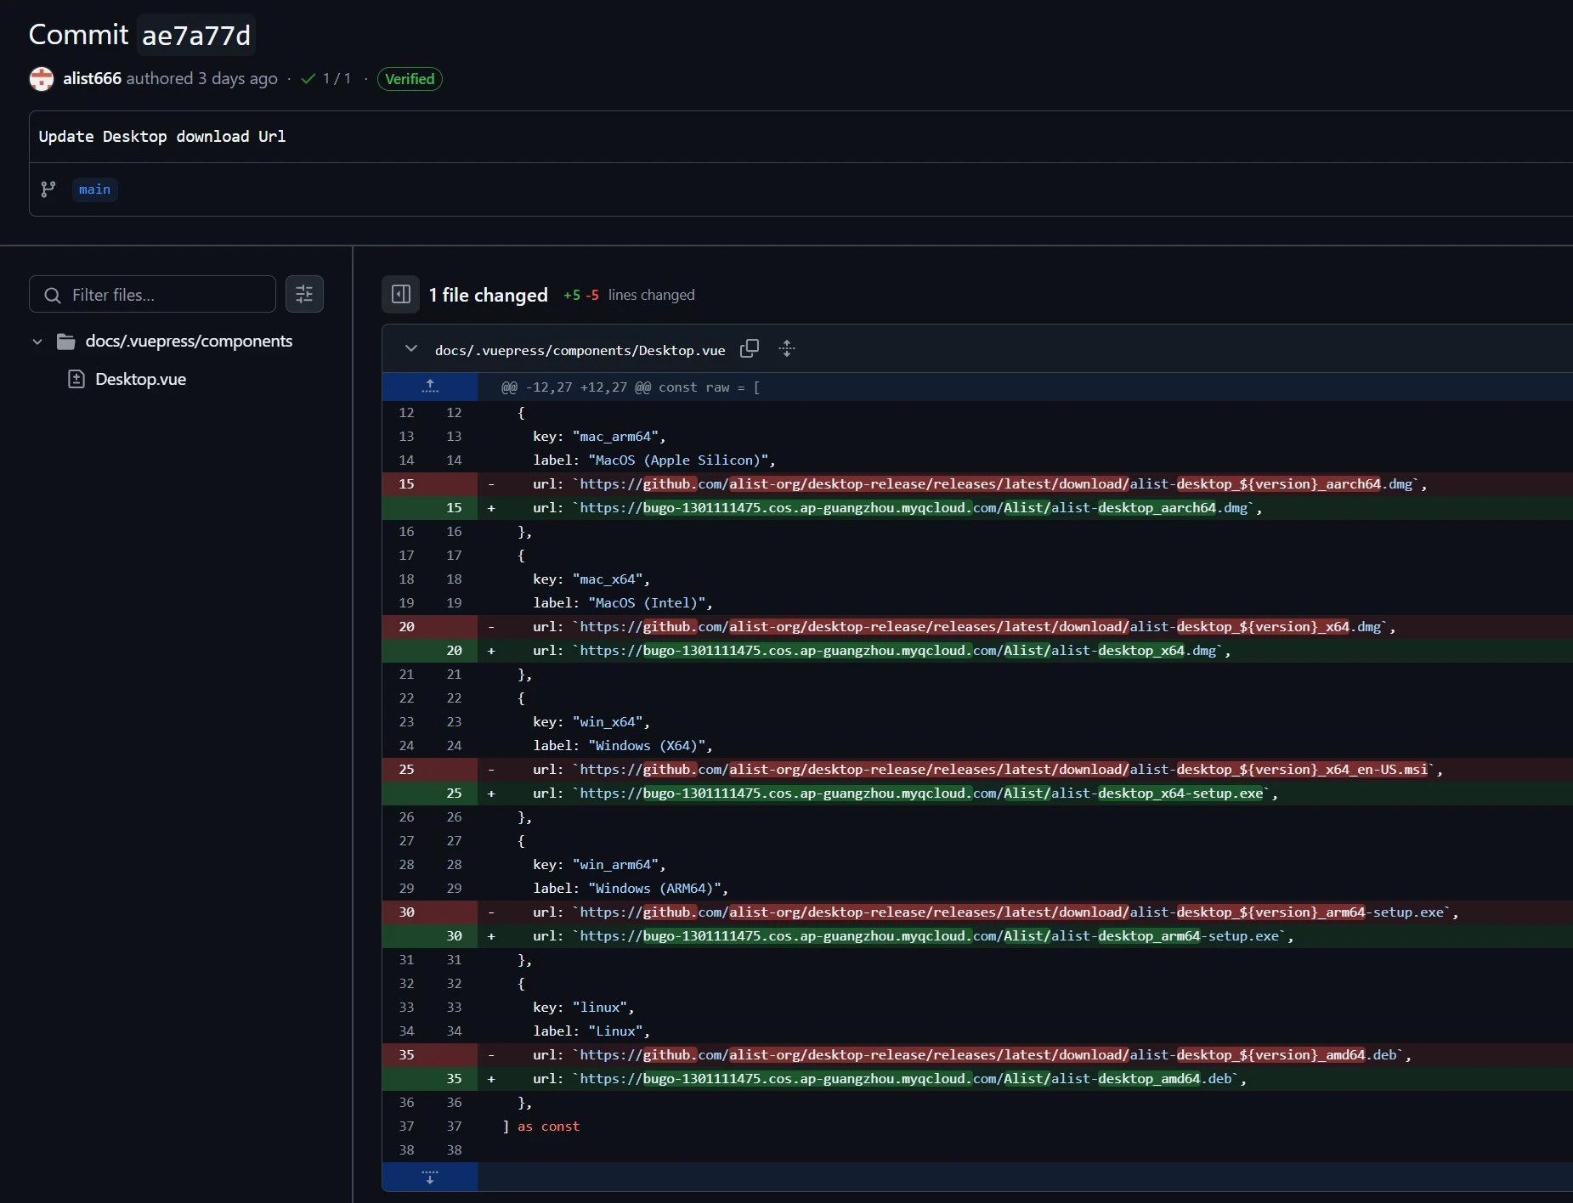This screenshot has width=1573, height=1203.
Task: Click the alist666 author avatar
Action: tap(42, 79)
